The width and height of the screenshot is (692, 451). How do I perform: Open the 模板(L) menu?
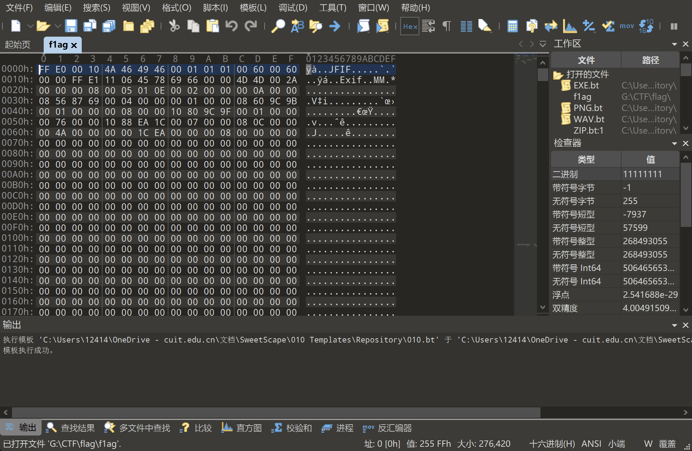253,7
